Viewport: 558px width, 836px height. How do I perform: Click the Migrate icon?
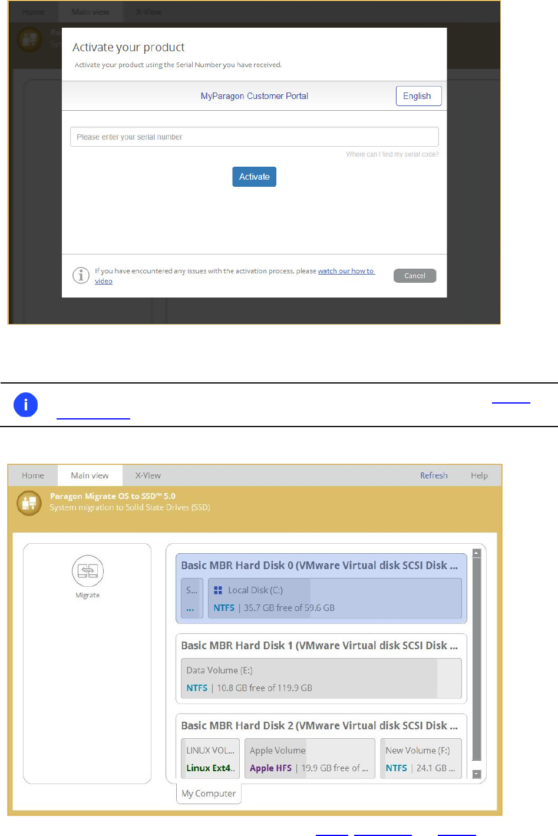pos(88,571)
